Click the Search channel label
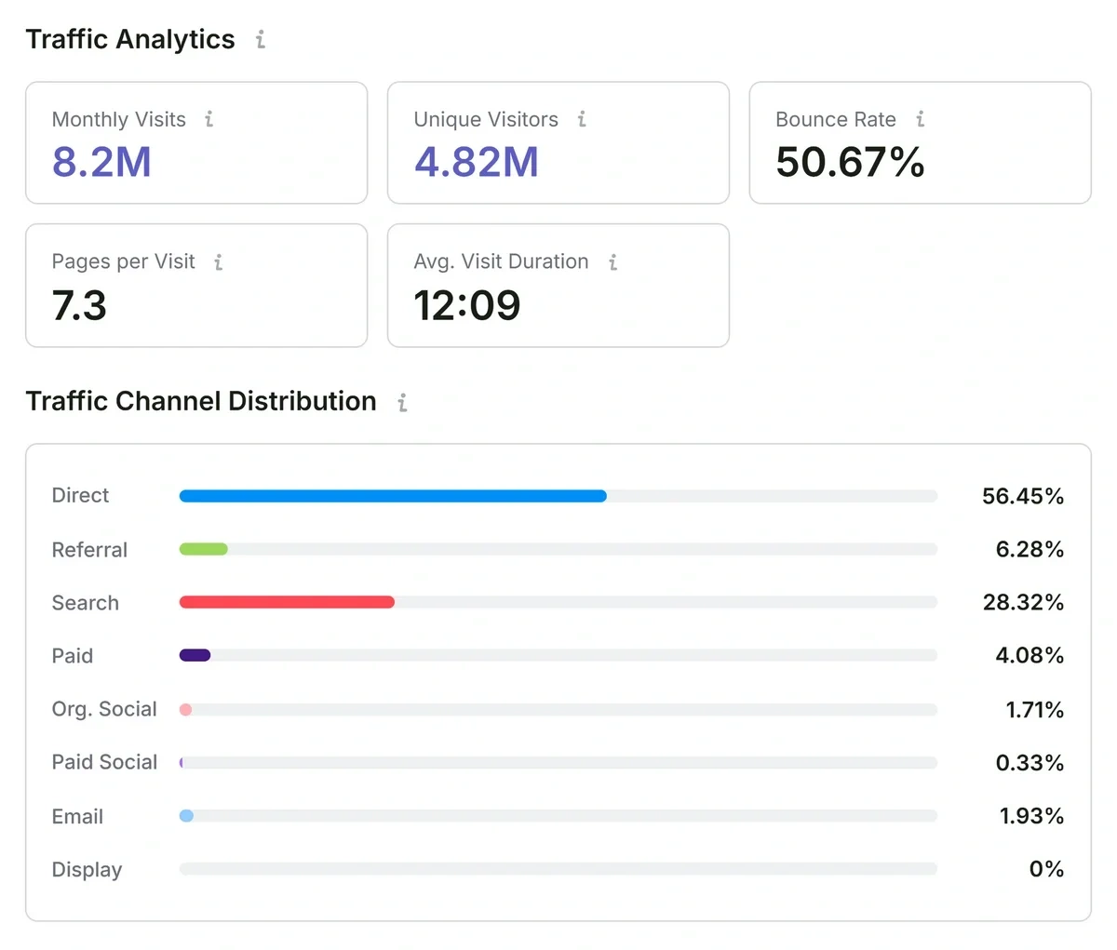The image size is (1117, 950). tap(86, 602)
